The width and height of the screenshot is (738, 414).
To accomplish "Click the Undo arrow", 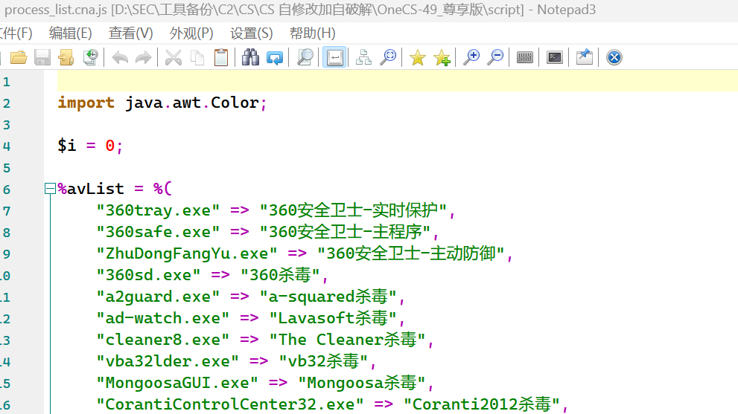I will (x=120, y=57).
